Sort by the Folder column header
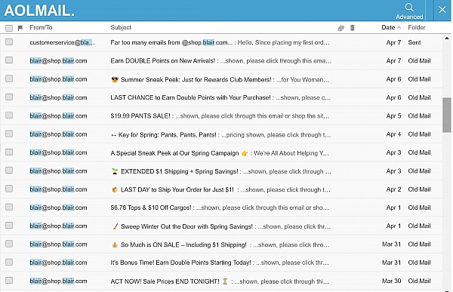453x292 pixels. tap(417, 27)
